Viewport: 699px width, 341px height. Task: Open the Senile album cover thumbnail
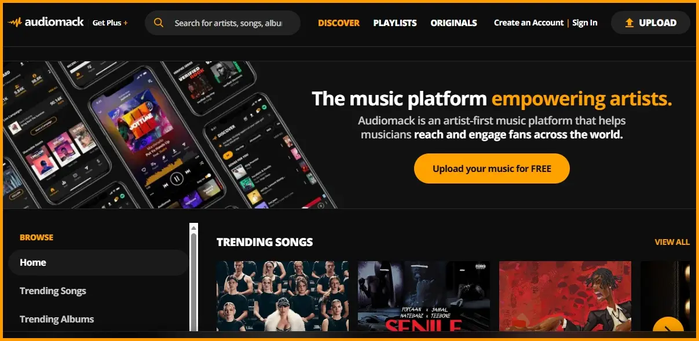[423, 296]
